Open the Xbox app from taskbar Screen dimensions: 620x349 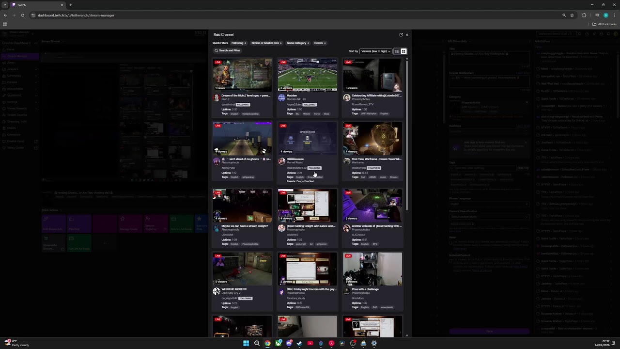click(278, 343)
